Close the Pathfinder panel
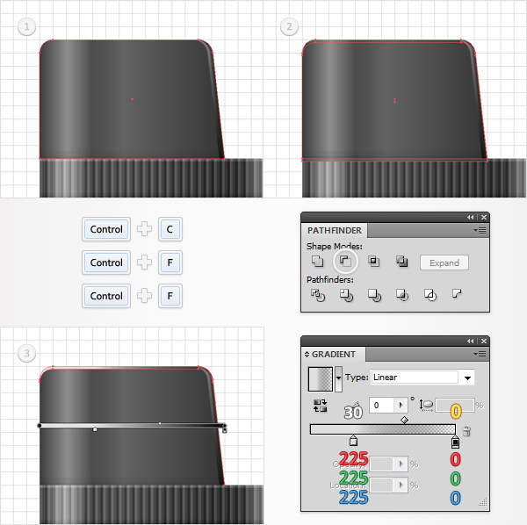527x525 pixels. pos(484,218)
